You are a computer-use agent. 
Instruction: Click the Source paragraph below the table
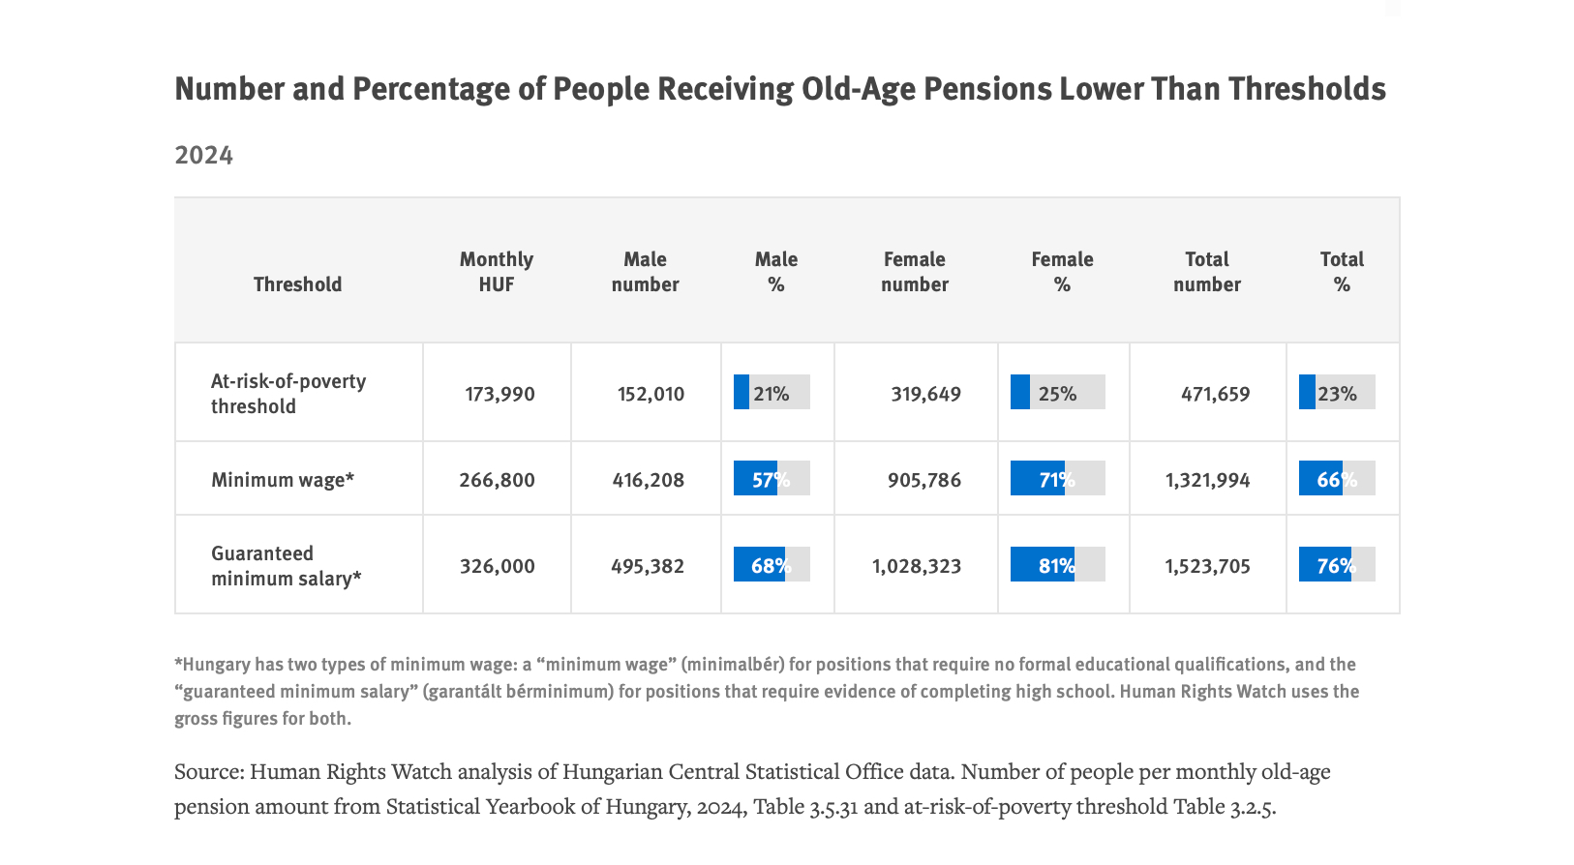(x=752, y=789)
